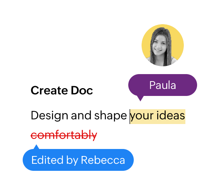Click the blue Edited by Rebecca bubble
This screenshot has width=219, height=195.
(x=78, y=160)
